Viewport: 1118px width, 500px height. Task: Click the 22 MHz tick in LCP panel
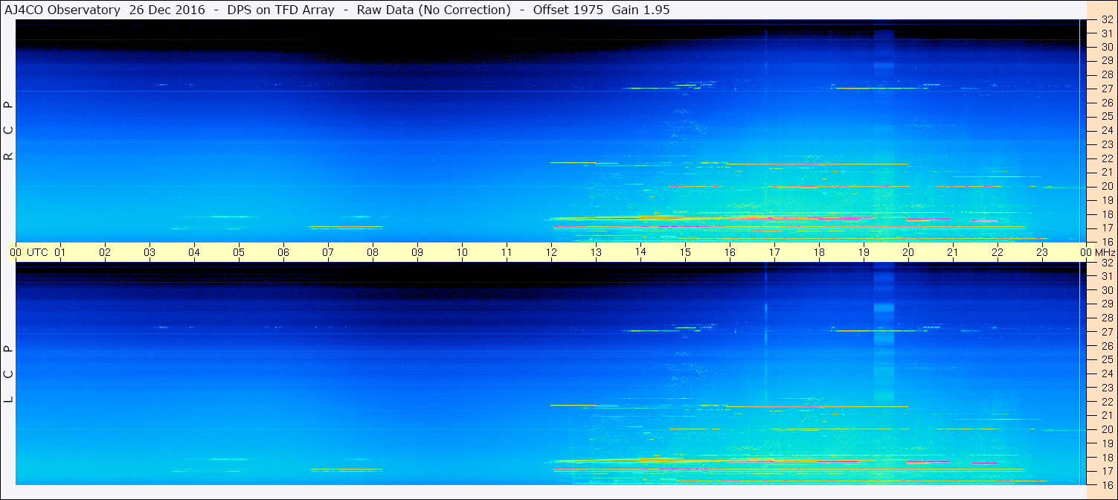tap(1106, 401)
